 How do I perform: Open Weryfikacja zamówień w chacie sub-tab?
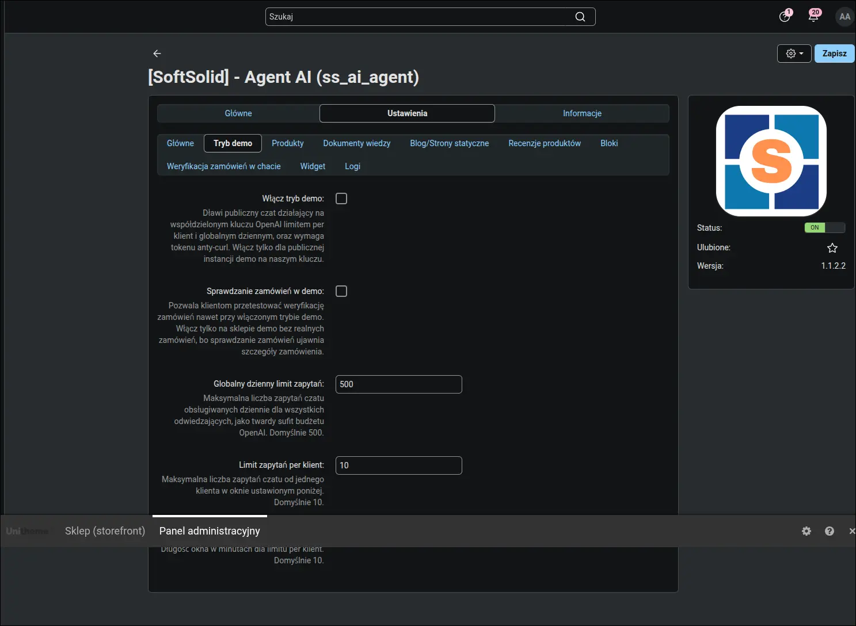[x=224, y=166]
